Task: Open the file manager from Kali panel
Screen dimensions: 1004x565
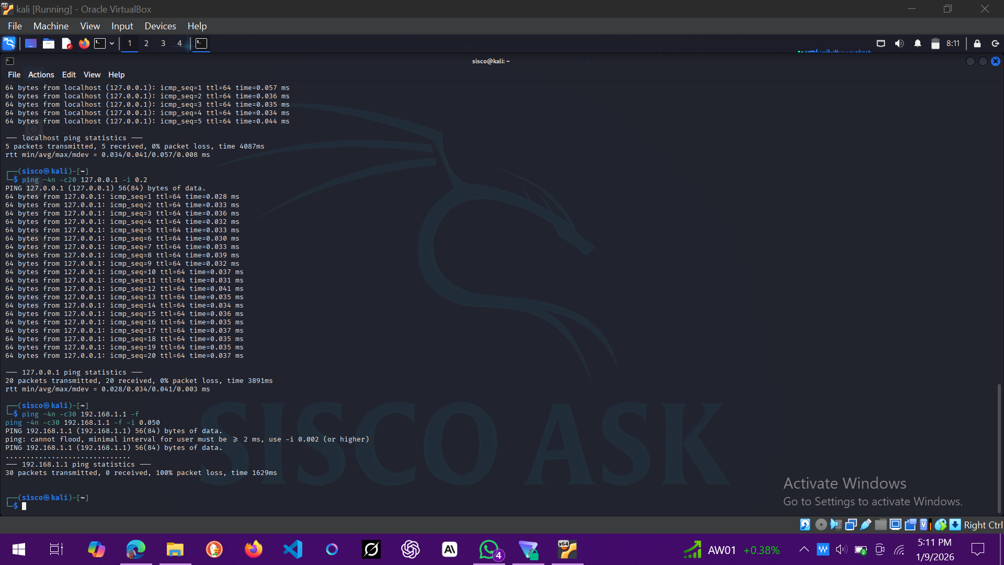Action: point(49,43)
